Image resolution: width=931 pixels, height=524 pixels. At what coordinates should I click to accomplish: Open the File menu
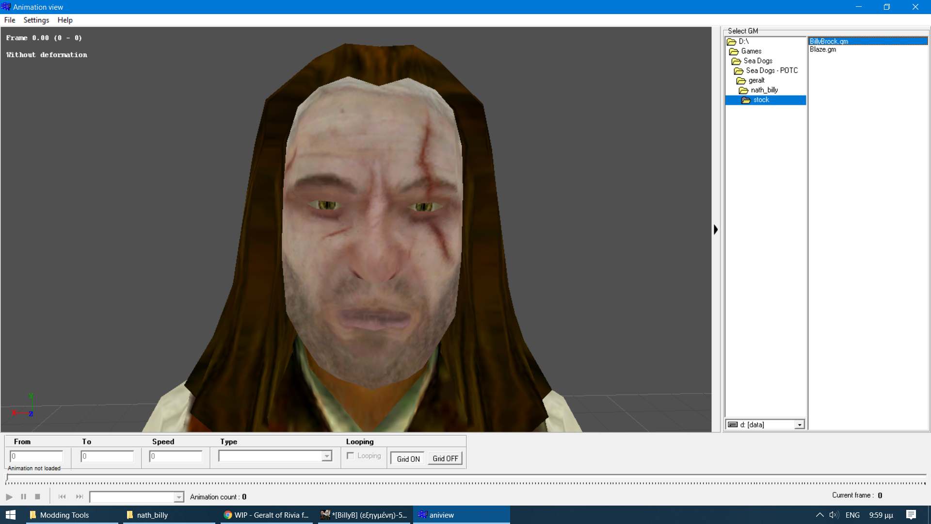10,20
